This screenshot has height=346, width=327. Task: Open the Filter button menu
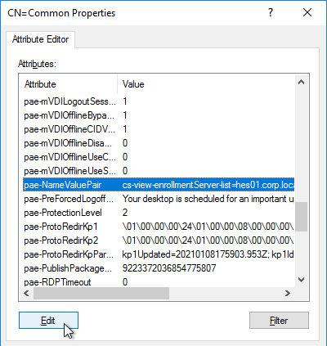coord(279,321)
